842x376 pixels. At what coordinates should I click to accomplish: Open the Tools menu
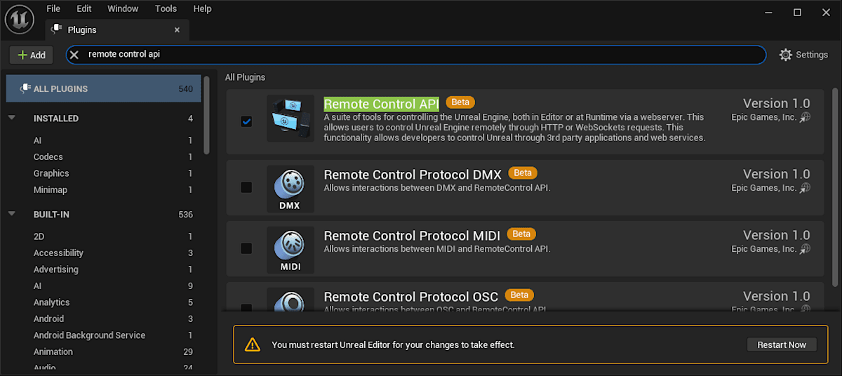tap(166, 8)
